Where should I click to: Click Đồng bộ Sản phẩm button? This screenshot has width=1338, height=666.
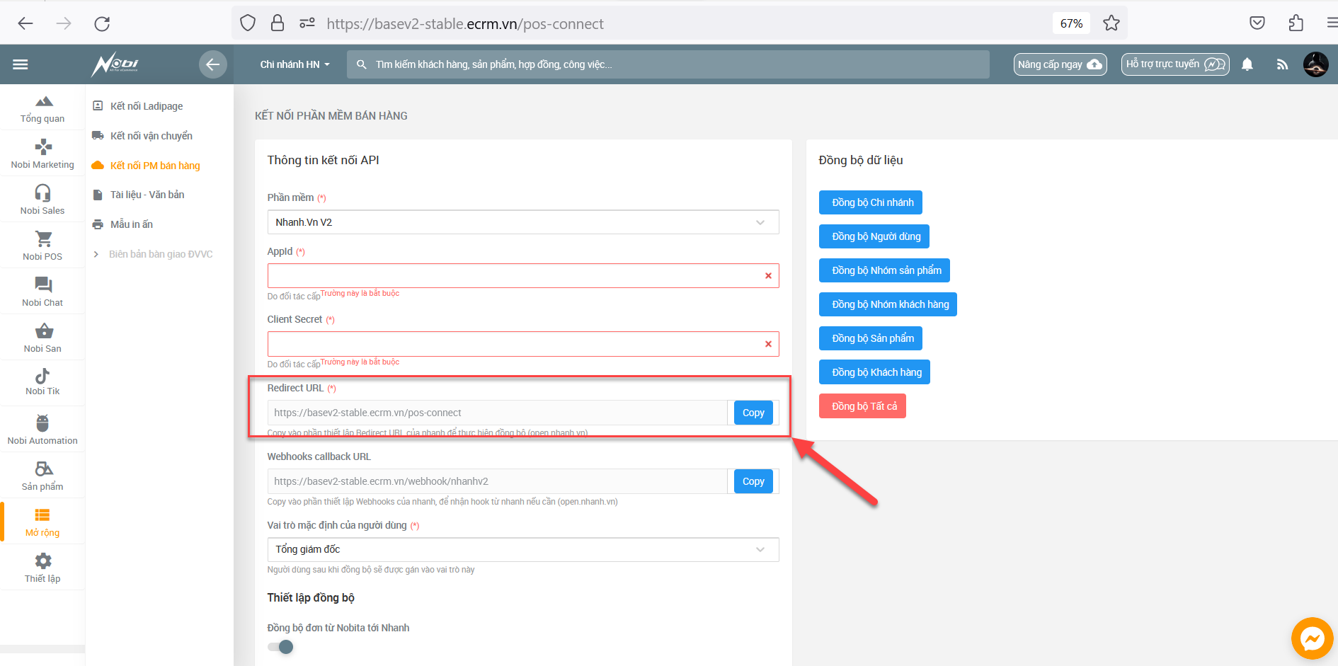point(871,338)
